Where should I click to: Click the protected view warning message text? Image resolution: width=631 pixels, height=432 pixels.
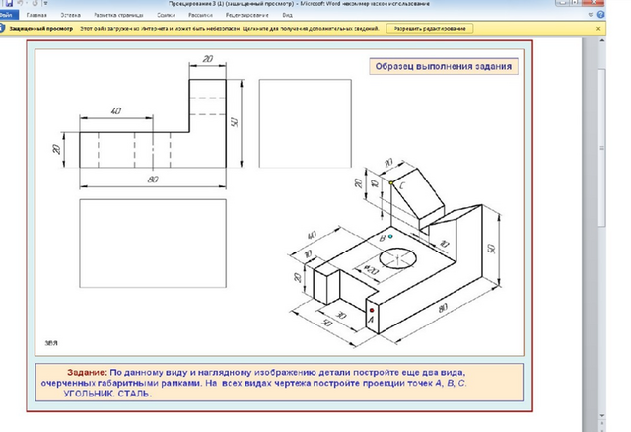pyautogui.click(x=230, y=29)
